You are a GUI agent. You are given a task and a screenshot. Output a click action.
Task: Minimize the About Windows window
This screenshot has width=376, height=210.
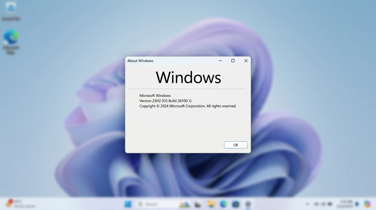[220, 61]
